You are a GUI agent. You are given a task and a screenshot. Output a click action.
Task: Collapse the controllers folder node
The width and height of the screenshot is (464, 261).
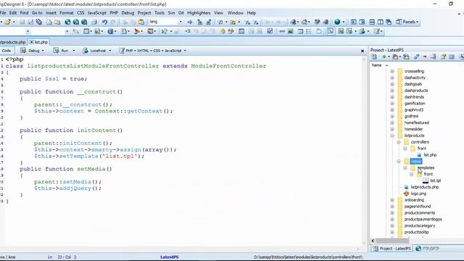pos(399,142)
